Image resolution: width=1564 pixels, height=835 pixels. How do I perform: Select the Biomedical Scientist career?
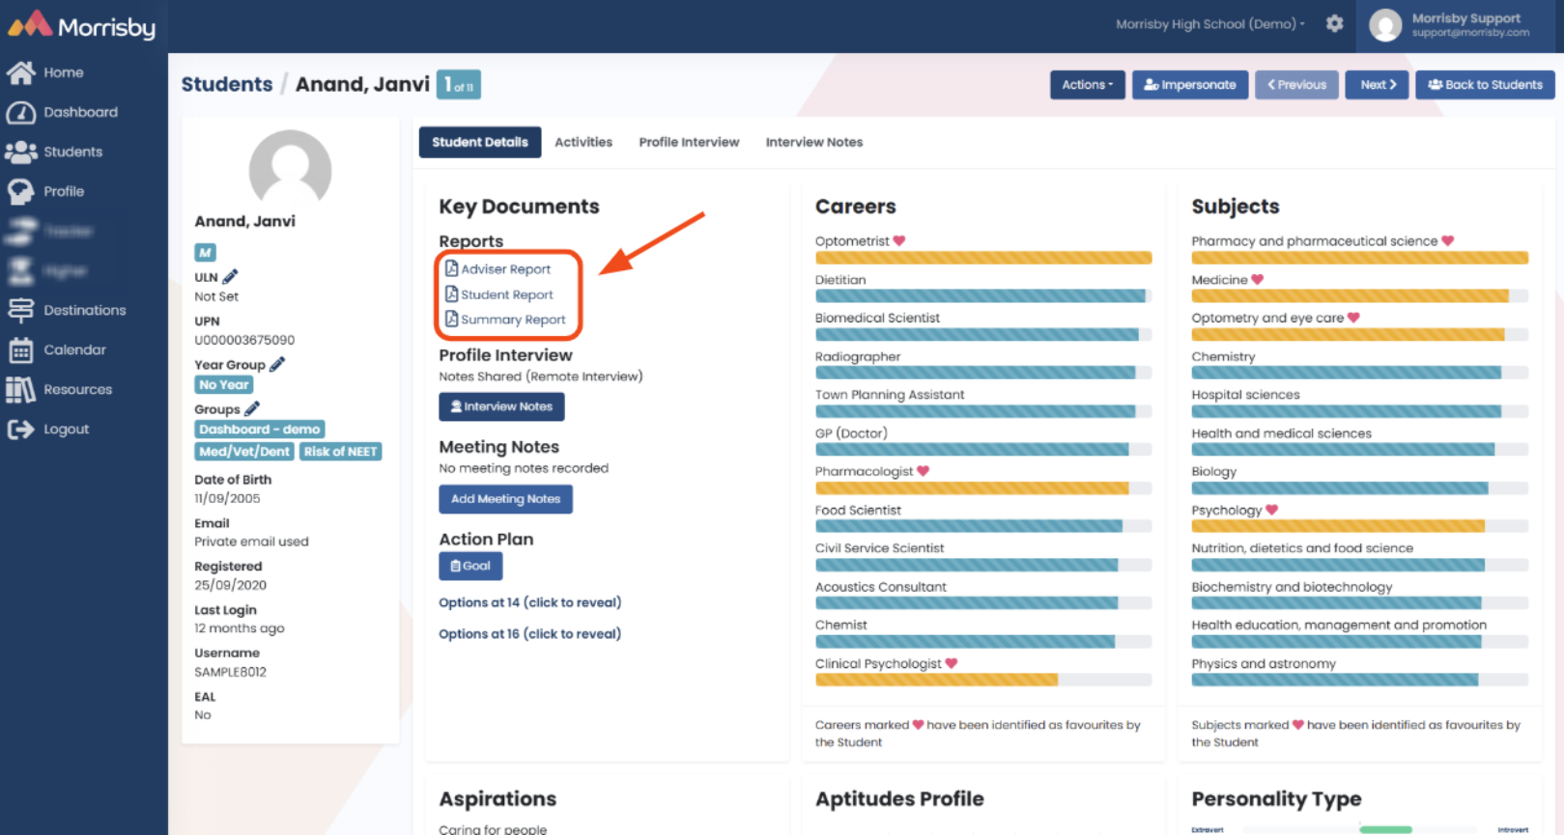point(877,318)
